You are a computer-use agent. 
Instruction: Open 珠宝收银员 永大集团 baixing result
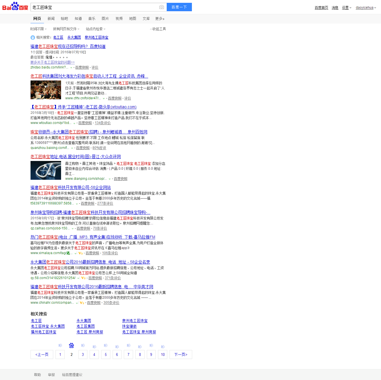tap(89, 132)
